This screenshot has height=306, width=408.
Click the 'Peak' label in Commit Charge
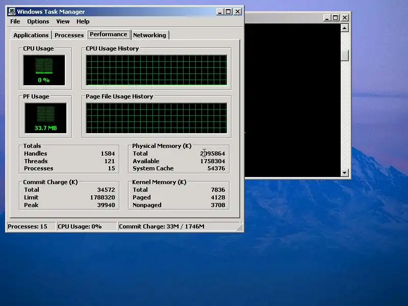[31, 205]
